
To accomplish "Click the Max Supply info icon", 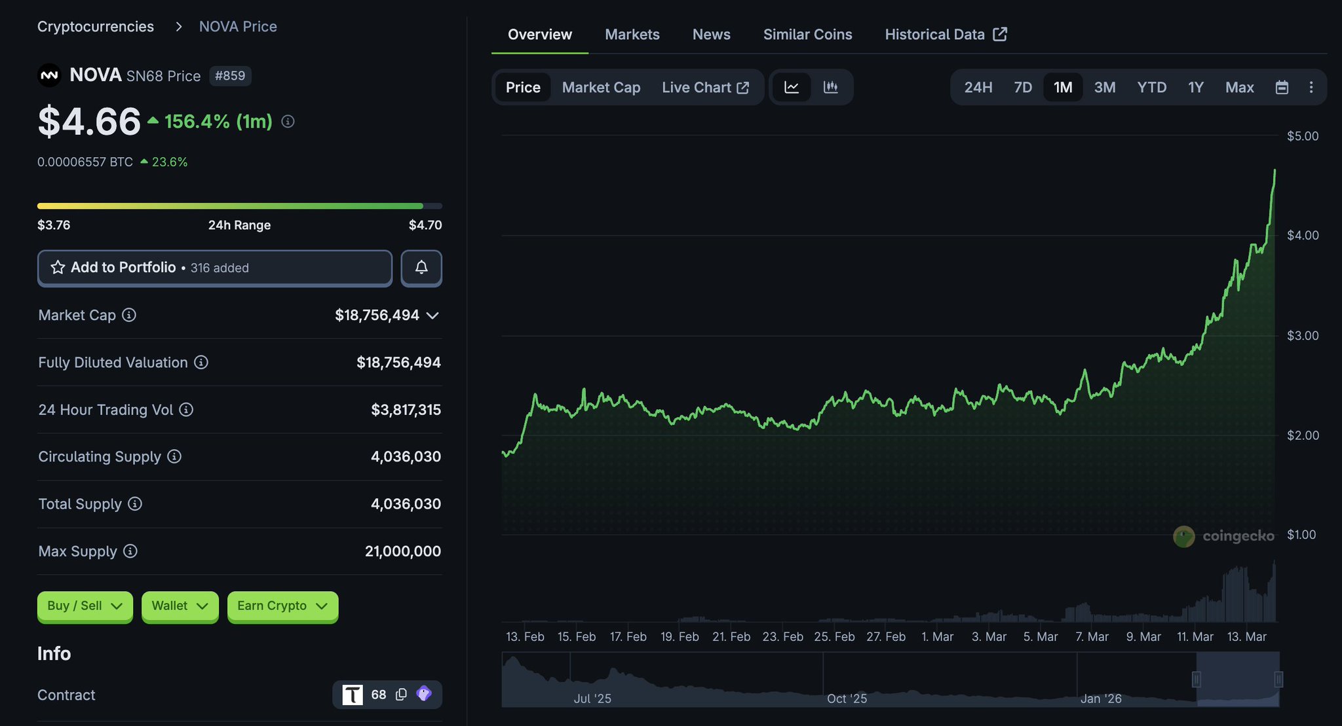I will pyautogui.click(x=130, y=551).
